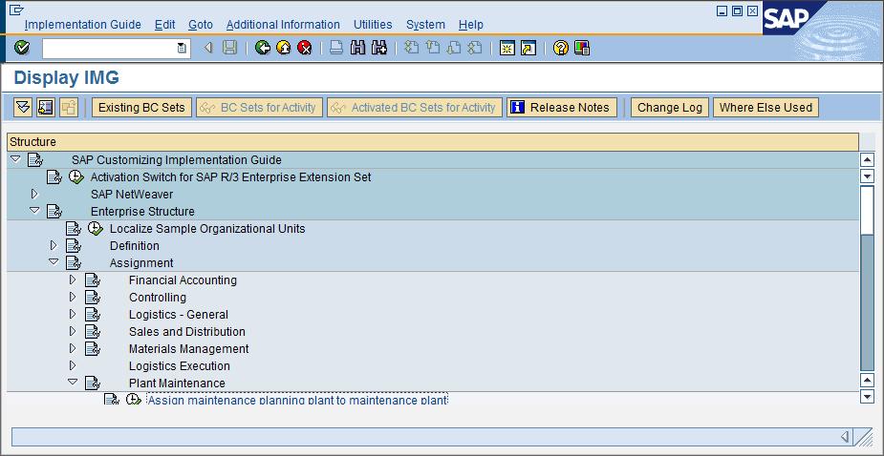Click the Print icon
The image size is (884, 456).
(336, 48)
